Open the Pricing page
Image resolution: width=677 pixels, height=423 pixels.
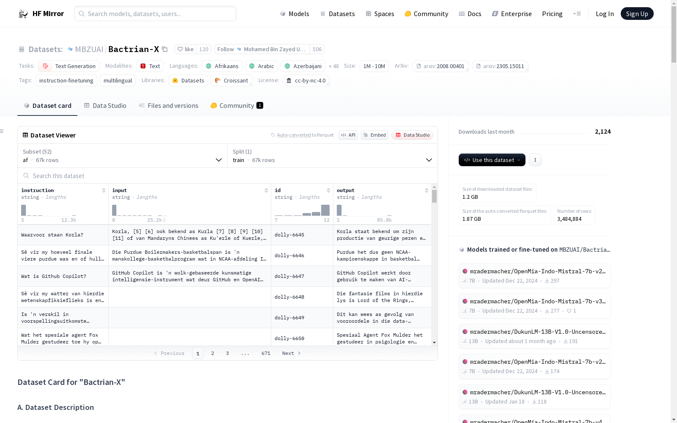point(552,14)
